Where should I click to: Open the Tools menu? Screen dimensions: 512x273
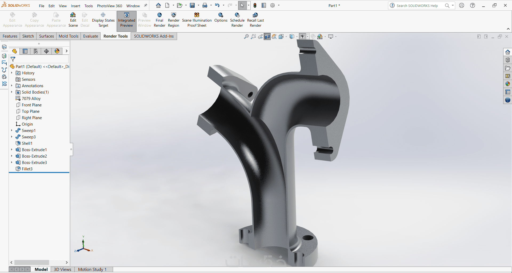[x=89, y=6]
